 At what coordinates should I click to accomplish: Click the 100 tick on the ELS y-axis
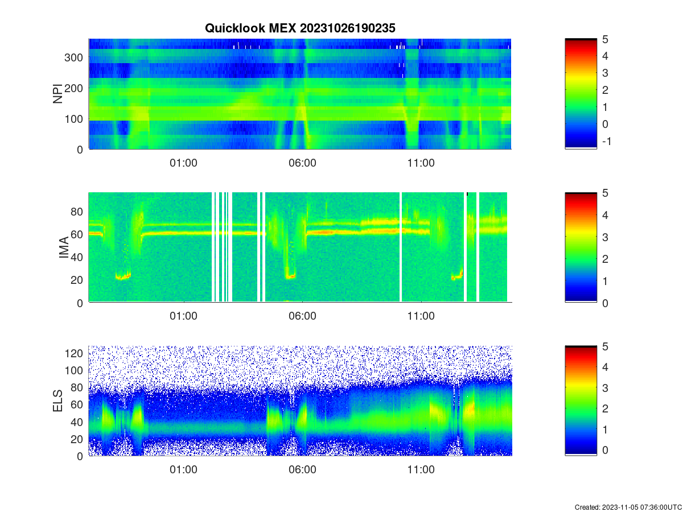[x=75, y=370]
